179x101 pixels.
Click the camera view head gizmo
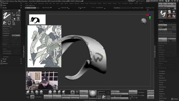point(144,21)
